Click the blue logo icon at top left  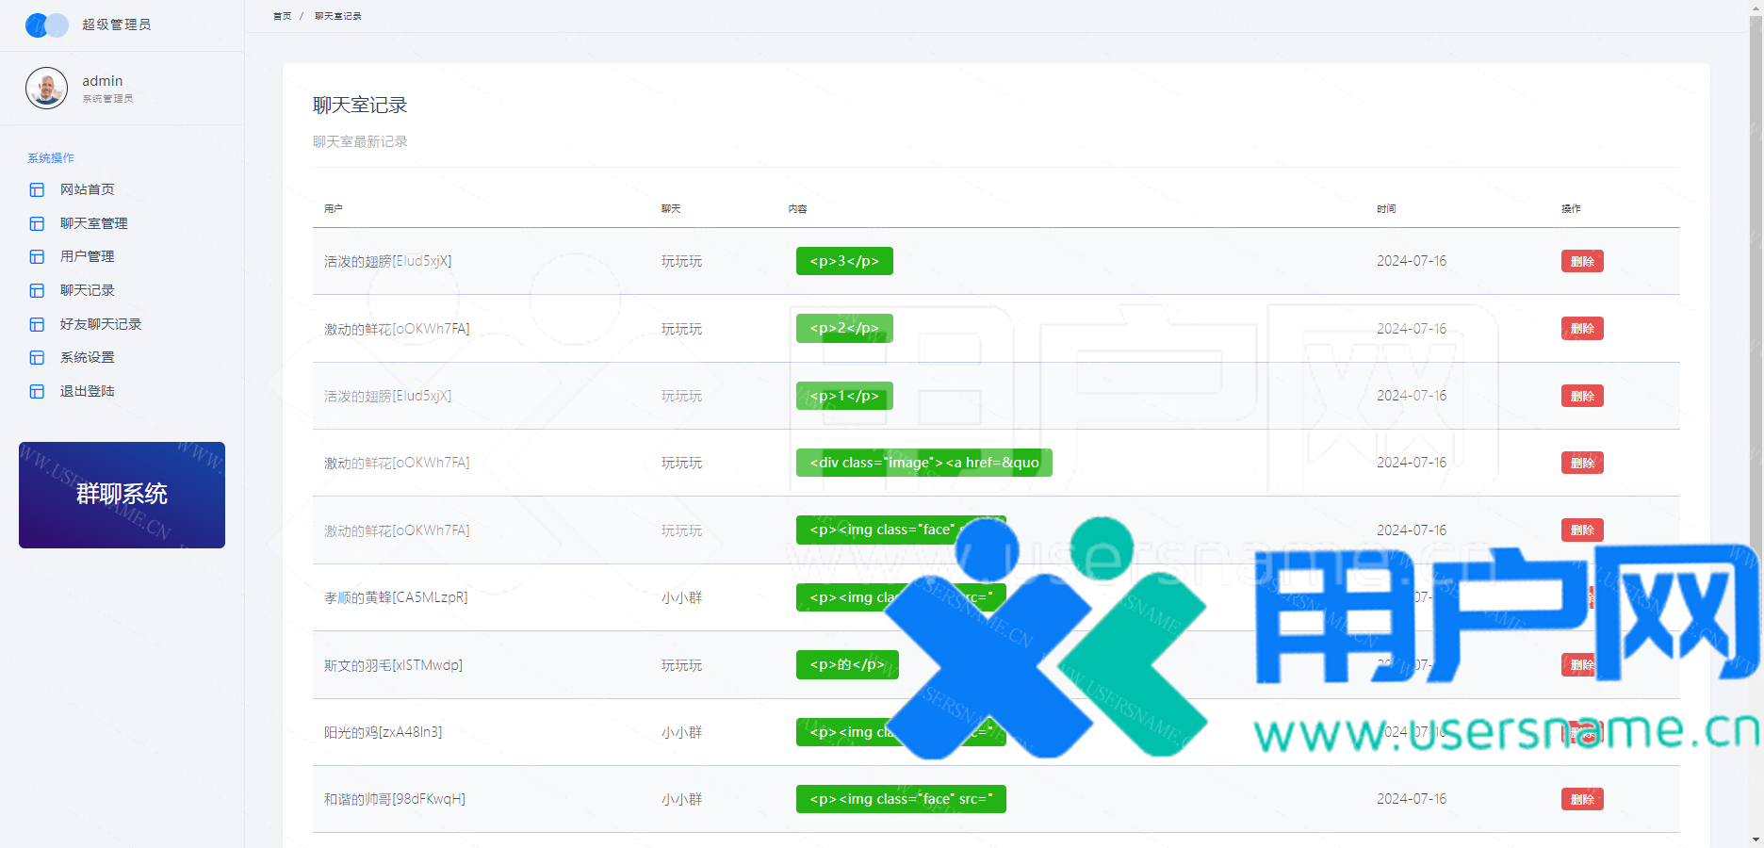[46, 24]
